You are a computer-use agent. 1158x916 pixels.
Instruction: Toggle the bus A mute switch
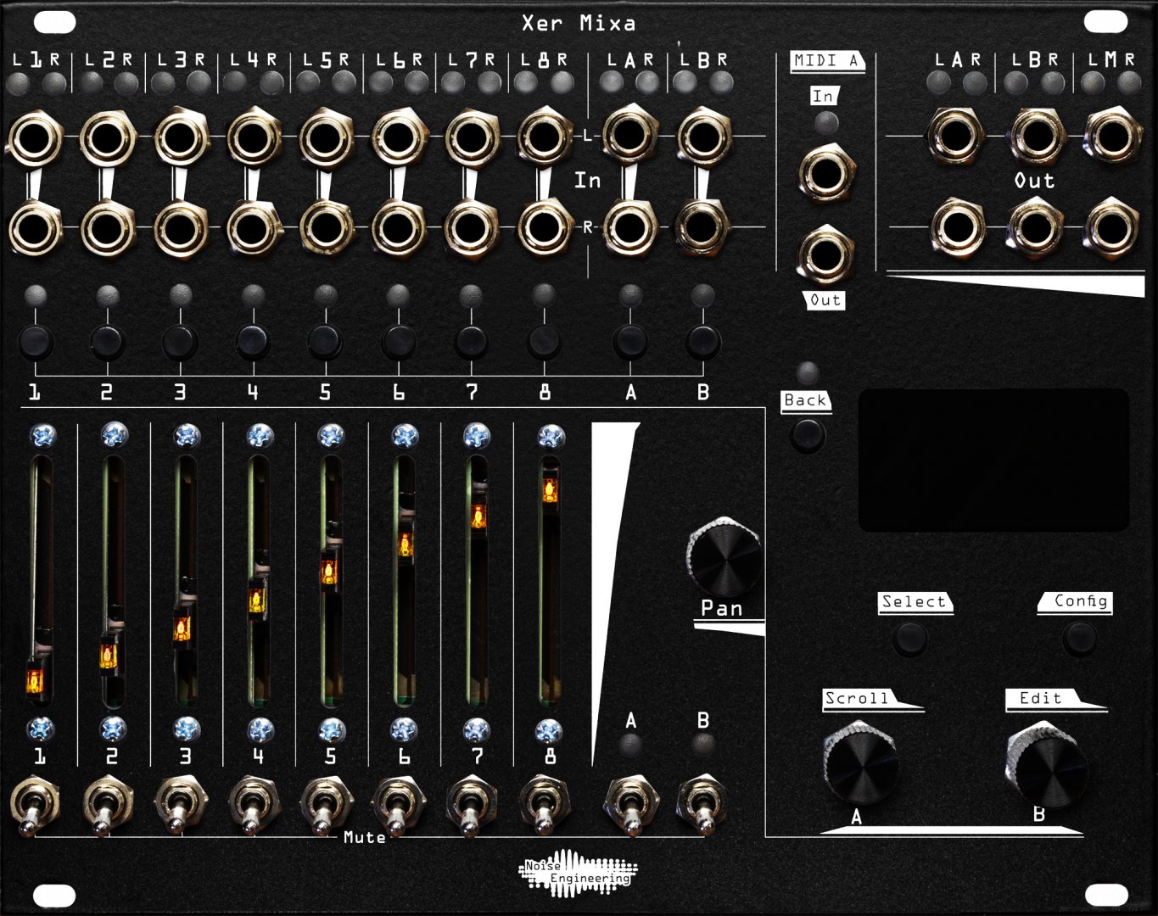click(x=631, y=801)
